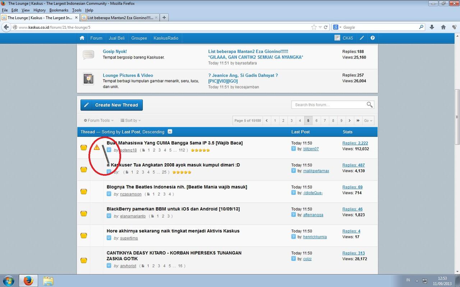Open user soteng18 profile link
460x287 pixels.
[x=128, y=150]
